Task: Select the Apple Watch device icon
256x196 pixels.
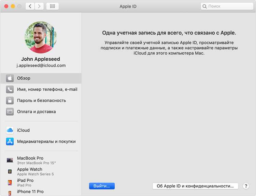Action: point(10,171)
